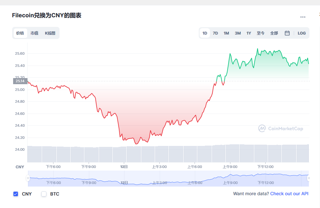Click the 下午9:00 axis time label

(x=89, y=167)
